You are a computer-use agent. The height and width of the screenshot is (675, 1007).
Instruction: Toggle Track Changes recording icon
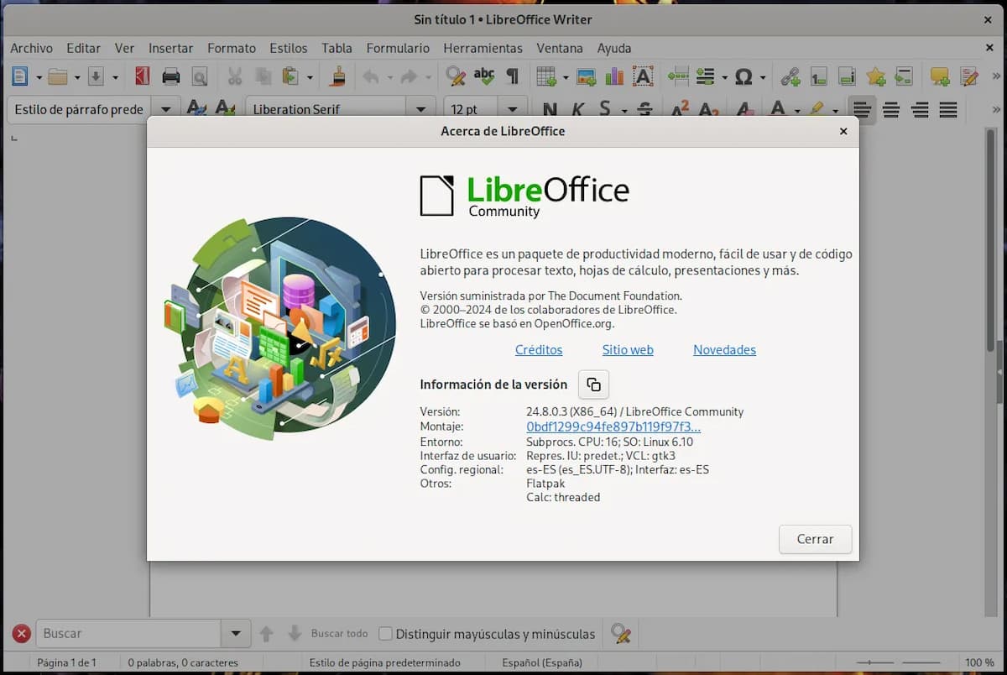click(x=969, y=77)
